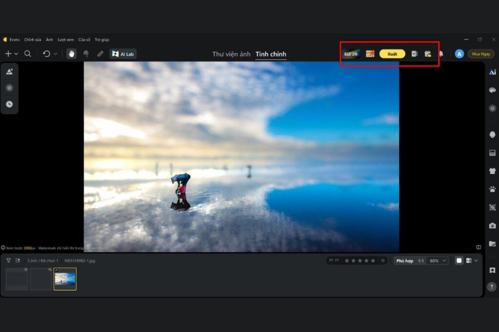Open the Trợ giúp menu

pos(102,40)
